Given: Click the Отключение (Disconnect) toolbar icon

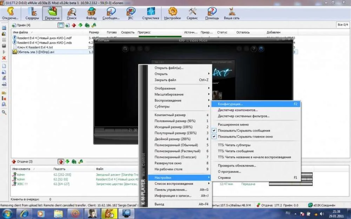Looking at the screenshot, I should coord(10,14).
